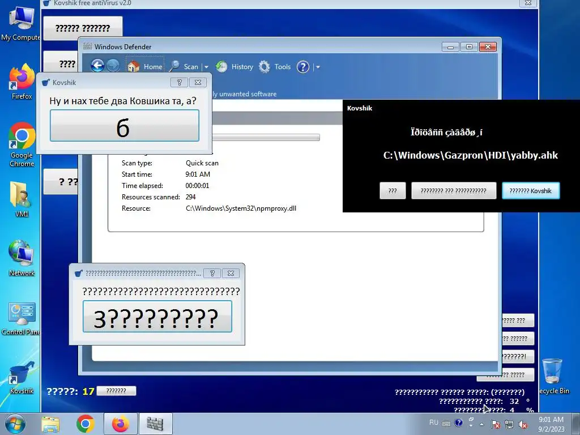This screenshot has height=435, width=580.
Task: Minimize the Windows Defender window
Action: coord(450,47)
